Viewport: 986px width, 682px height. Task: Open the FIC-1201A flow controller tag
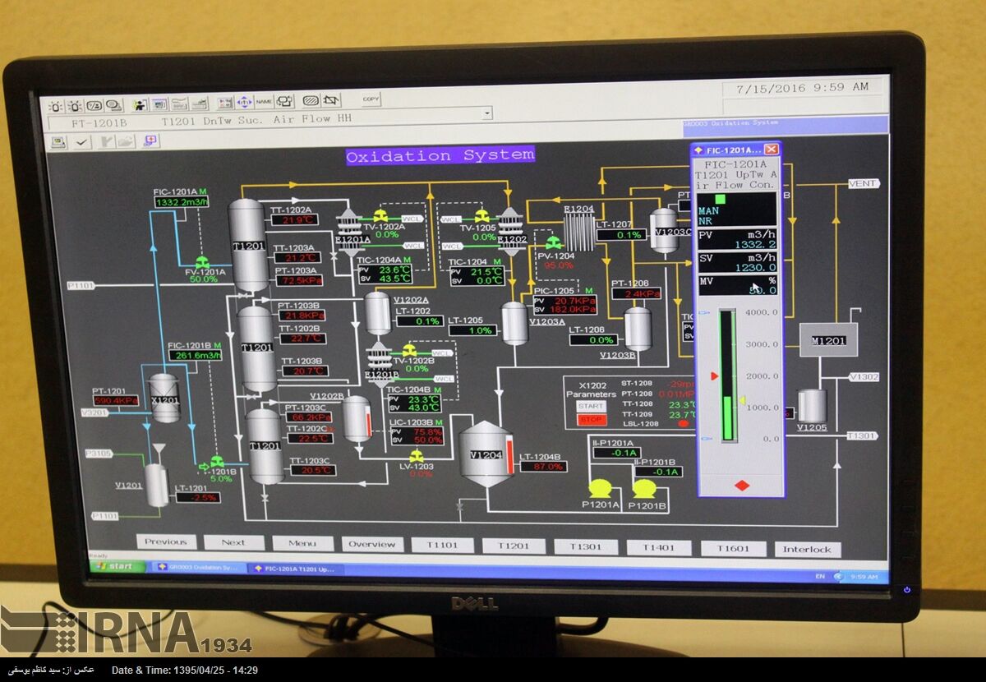pyautogui.click(x=175, y=192)
